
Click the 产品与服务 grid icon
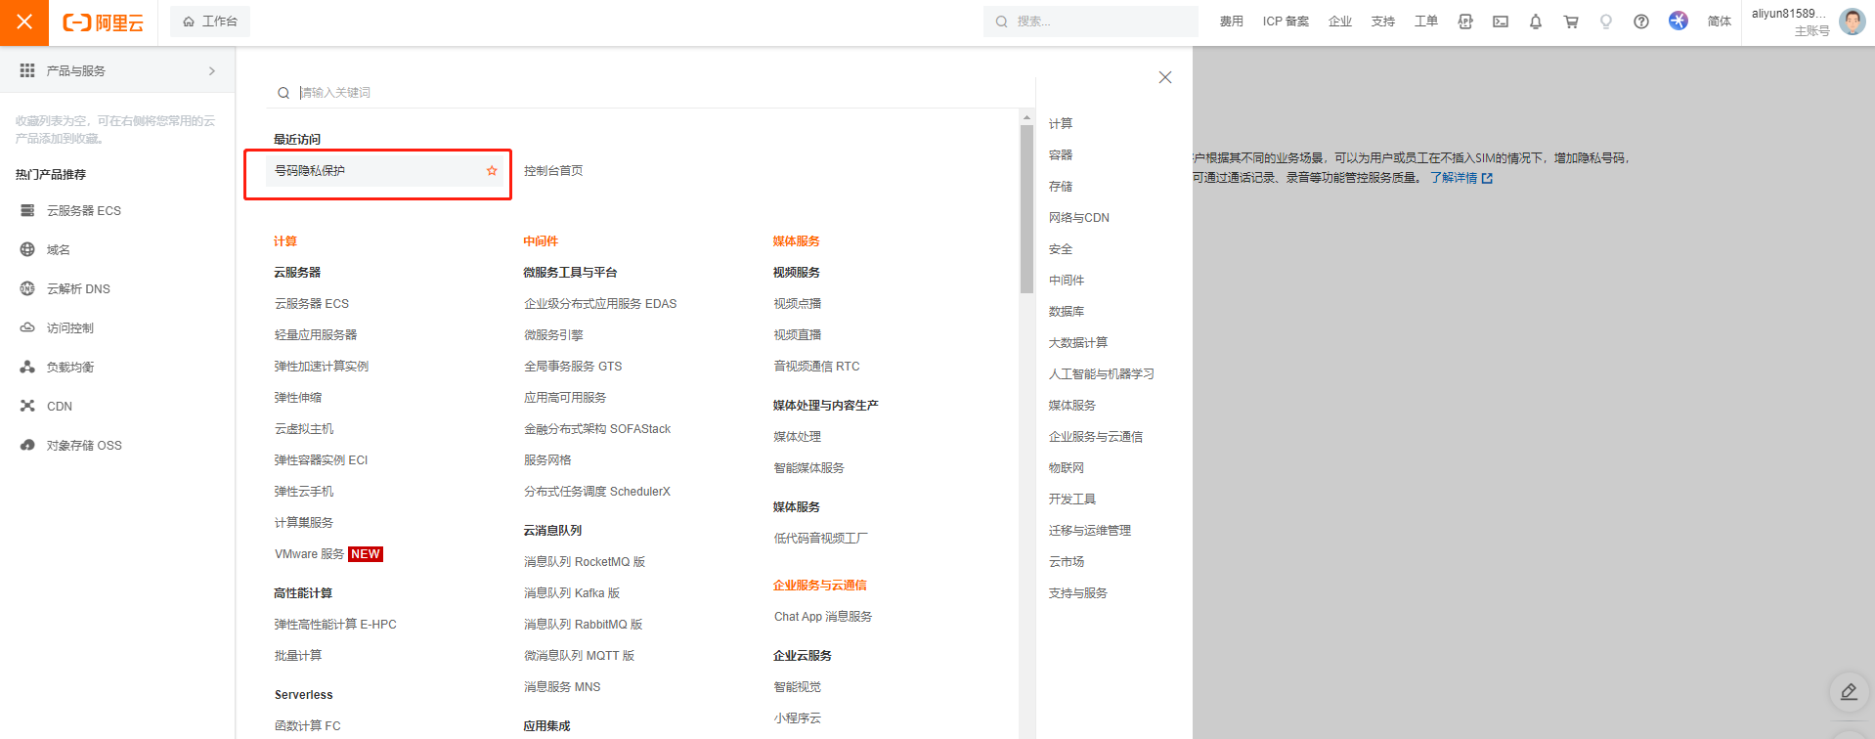pyautogui.click(x=27, y=70)
